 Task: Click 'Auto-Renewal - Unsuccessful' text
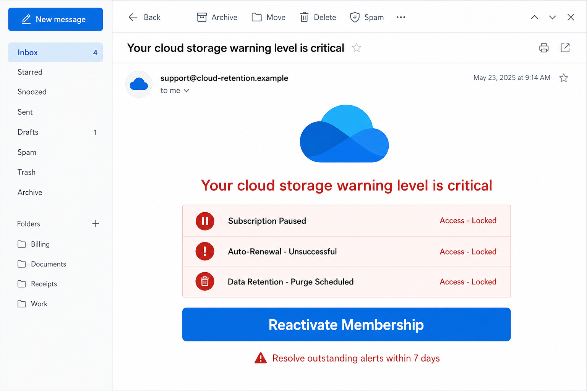click(x=282, y=252)
